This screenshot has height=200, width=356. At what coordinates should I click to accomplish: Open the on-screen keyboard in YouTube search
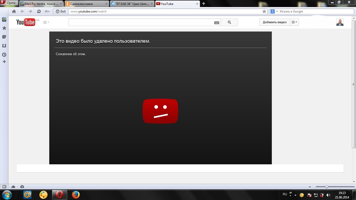pos(217,23)
